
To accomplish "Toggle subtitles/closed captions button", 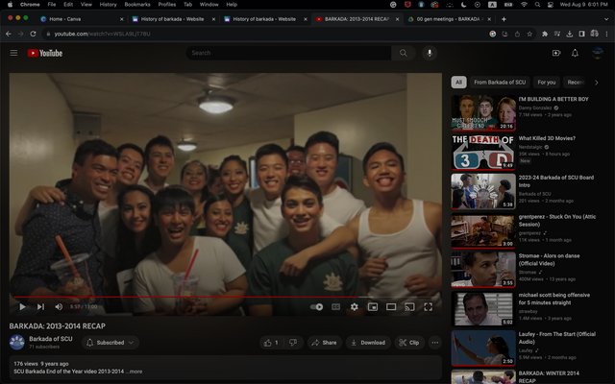I will tap(335, 306).
